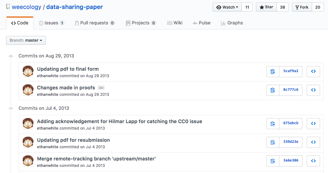Screen dimensions: 328x173
Task: Star the data-sharing-paper repository
Action: click(x=266, y=7)
